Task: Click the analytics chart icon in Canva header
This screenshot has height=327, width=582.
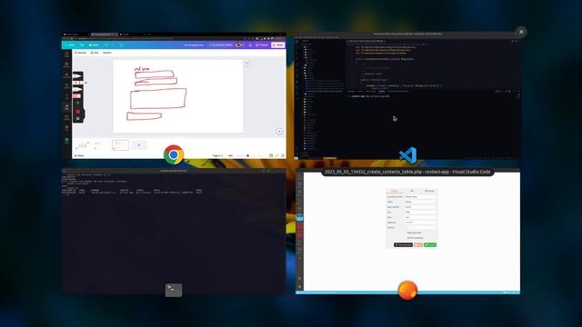Action: (x=250, y=45)
